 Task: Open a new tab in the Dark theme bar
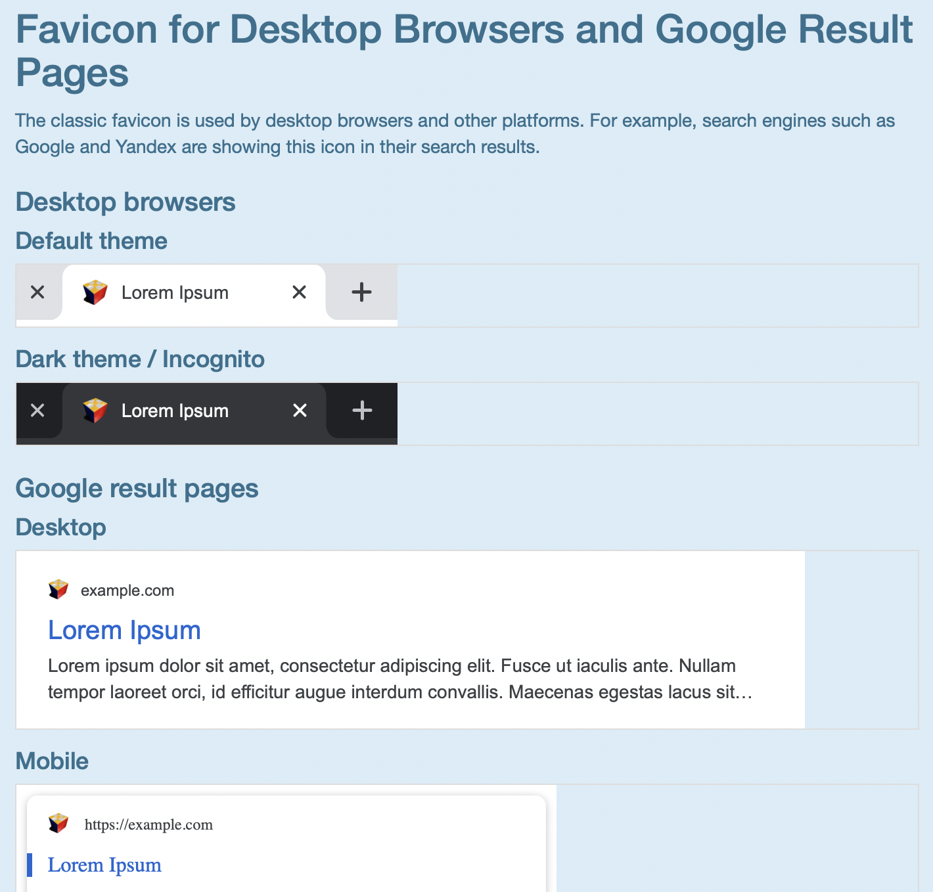tap(361, 411)
